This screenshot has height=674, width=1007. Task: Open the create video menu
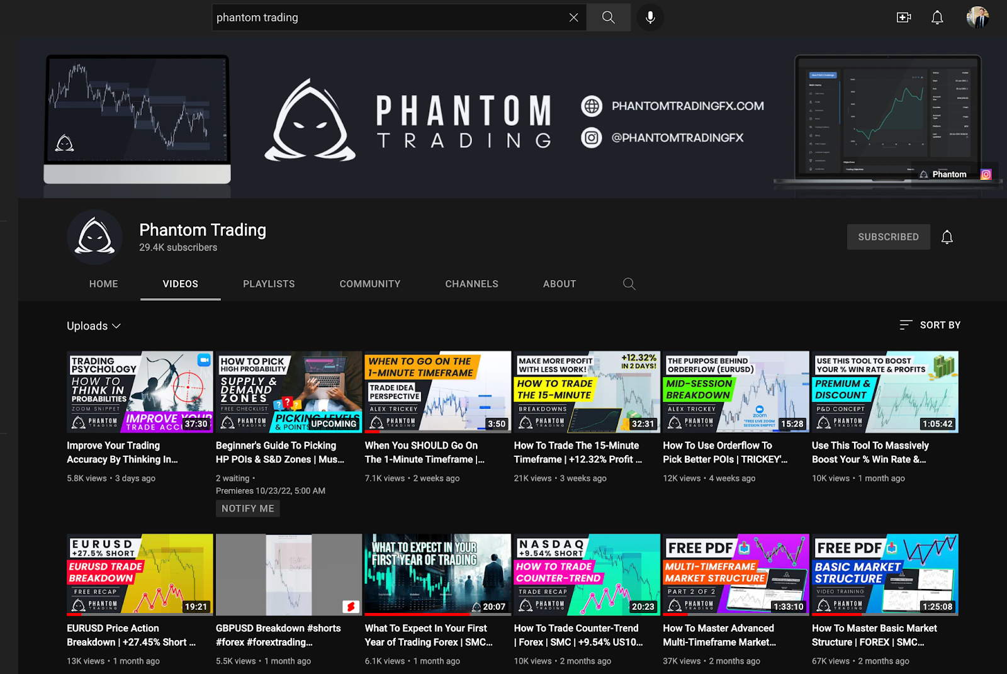click(904, 18)
